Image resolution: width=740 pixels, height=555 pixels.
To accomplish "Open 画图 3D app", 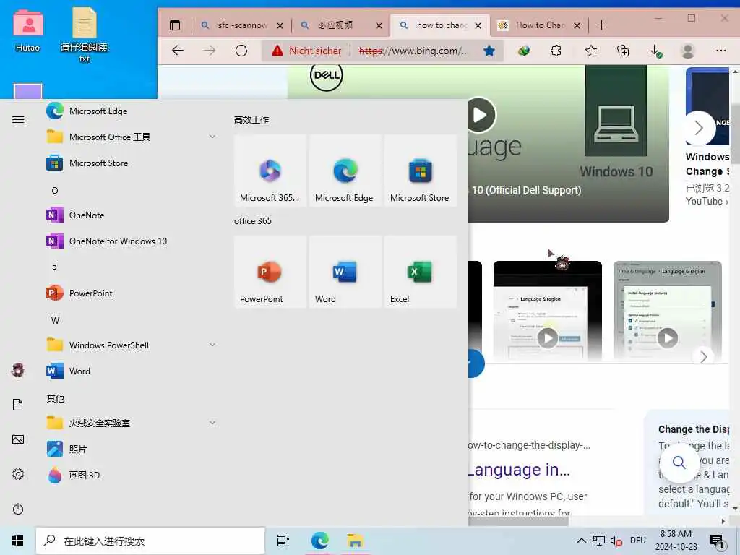I will pyautogui.click(x=130, y=475).
